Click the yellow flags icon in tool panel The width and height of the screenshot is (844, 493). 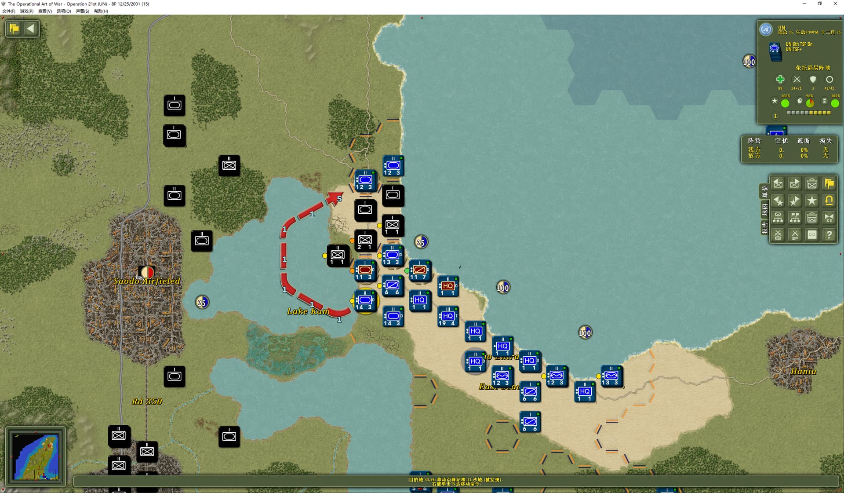[829, 183]
